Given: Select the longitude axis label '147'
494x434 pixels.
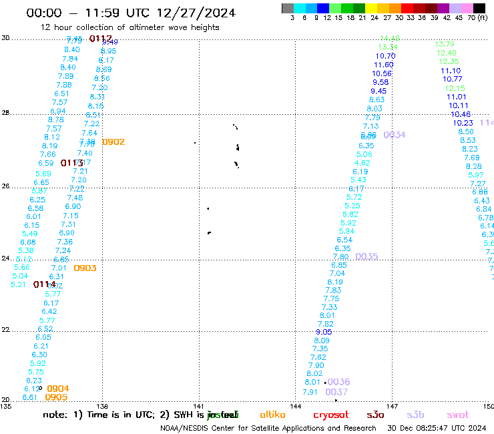Looking at the screenshot, I should pos(393,406).
